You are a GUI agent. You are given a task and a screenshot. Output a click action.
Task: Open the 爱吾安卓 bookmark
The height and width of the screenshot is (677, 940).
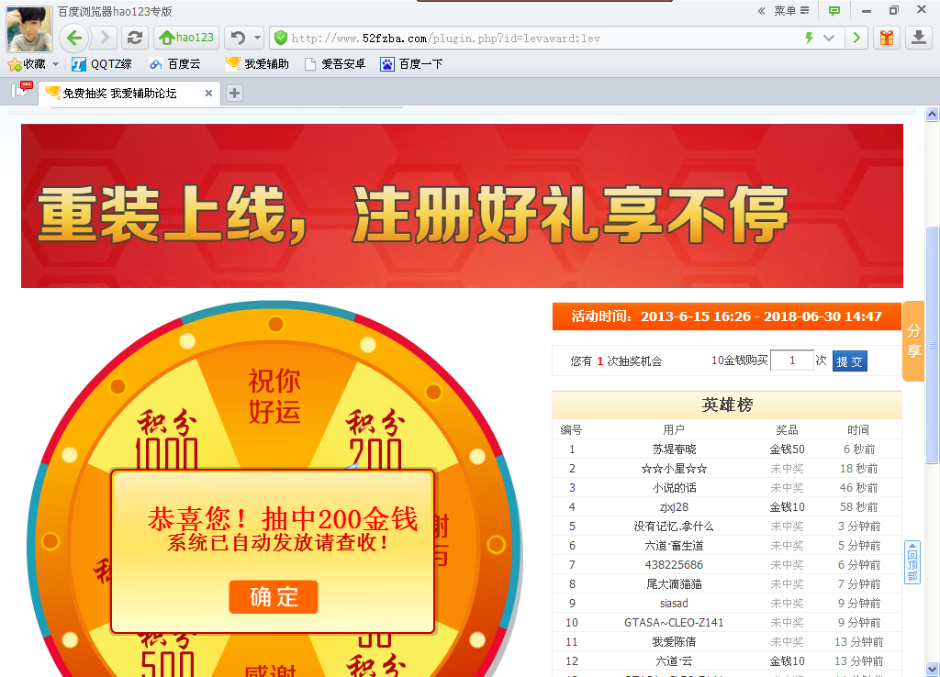point(335,64)
